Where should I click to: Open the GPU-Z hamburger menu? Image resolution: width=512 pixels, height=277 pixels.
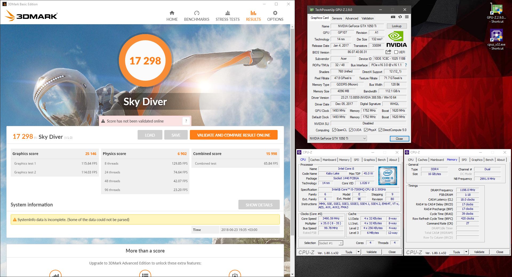pyautogui.click(x=407, y=17)
